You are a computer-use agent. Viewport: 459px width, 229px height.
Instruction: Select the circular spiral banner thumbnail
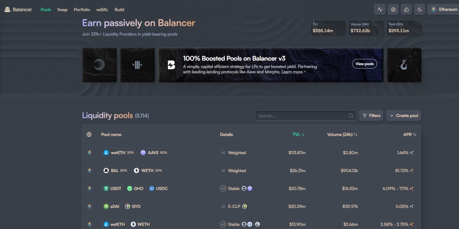99,65
